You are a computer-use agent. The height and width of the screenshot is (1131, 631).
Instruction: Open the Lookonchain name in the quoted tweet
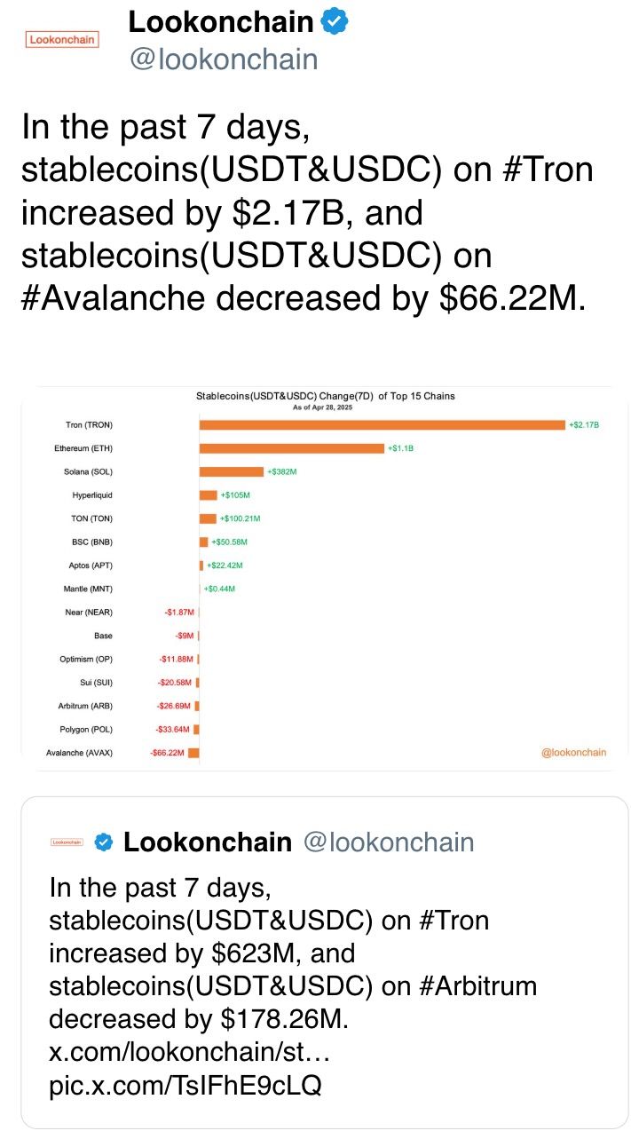(x=208, y=842)
